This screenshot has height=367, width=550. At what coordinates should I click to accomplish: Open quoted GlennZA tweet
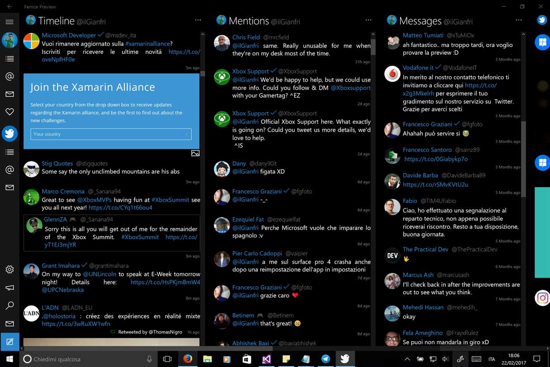click(112, 233)
